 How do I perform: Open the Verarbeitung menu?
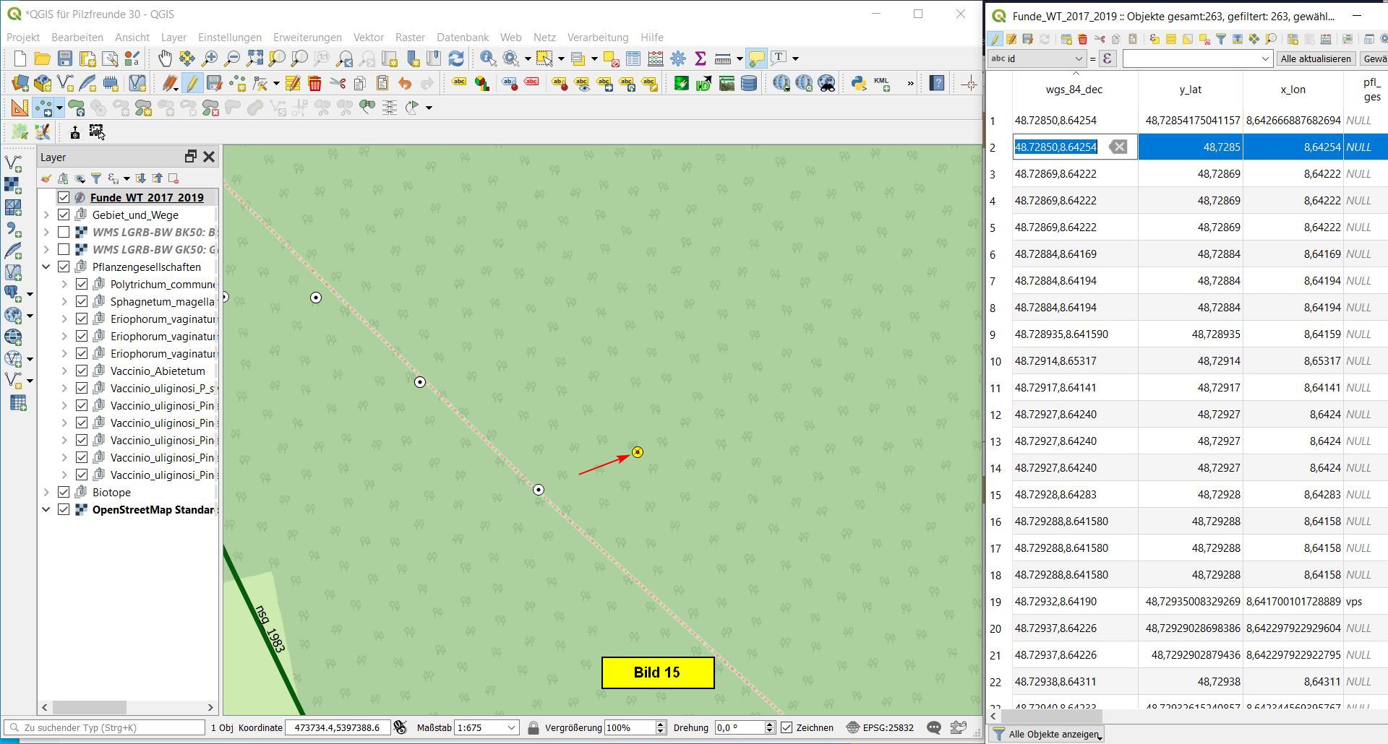pos(597,37)
